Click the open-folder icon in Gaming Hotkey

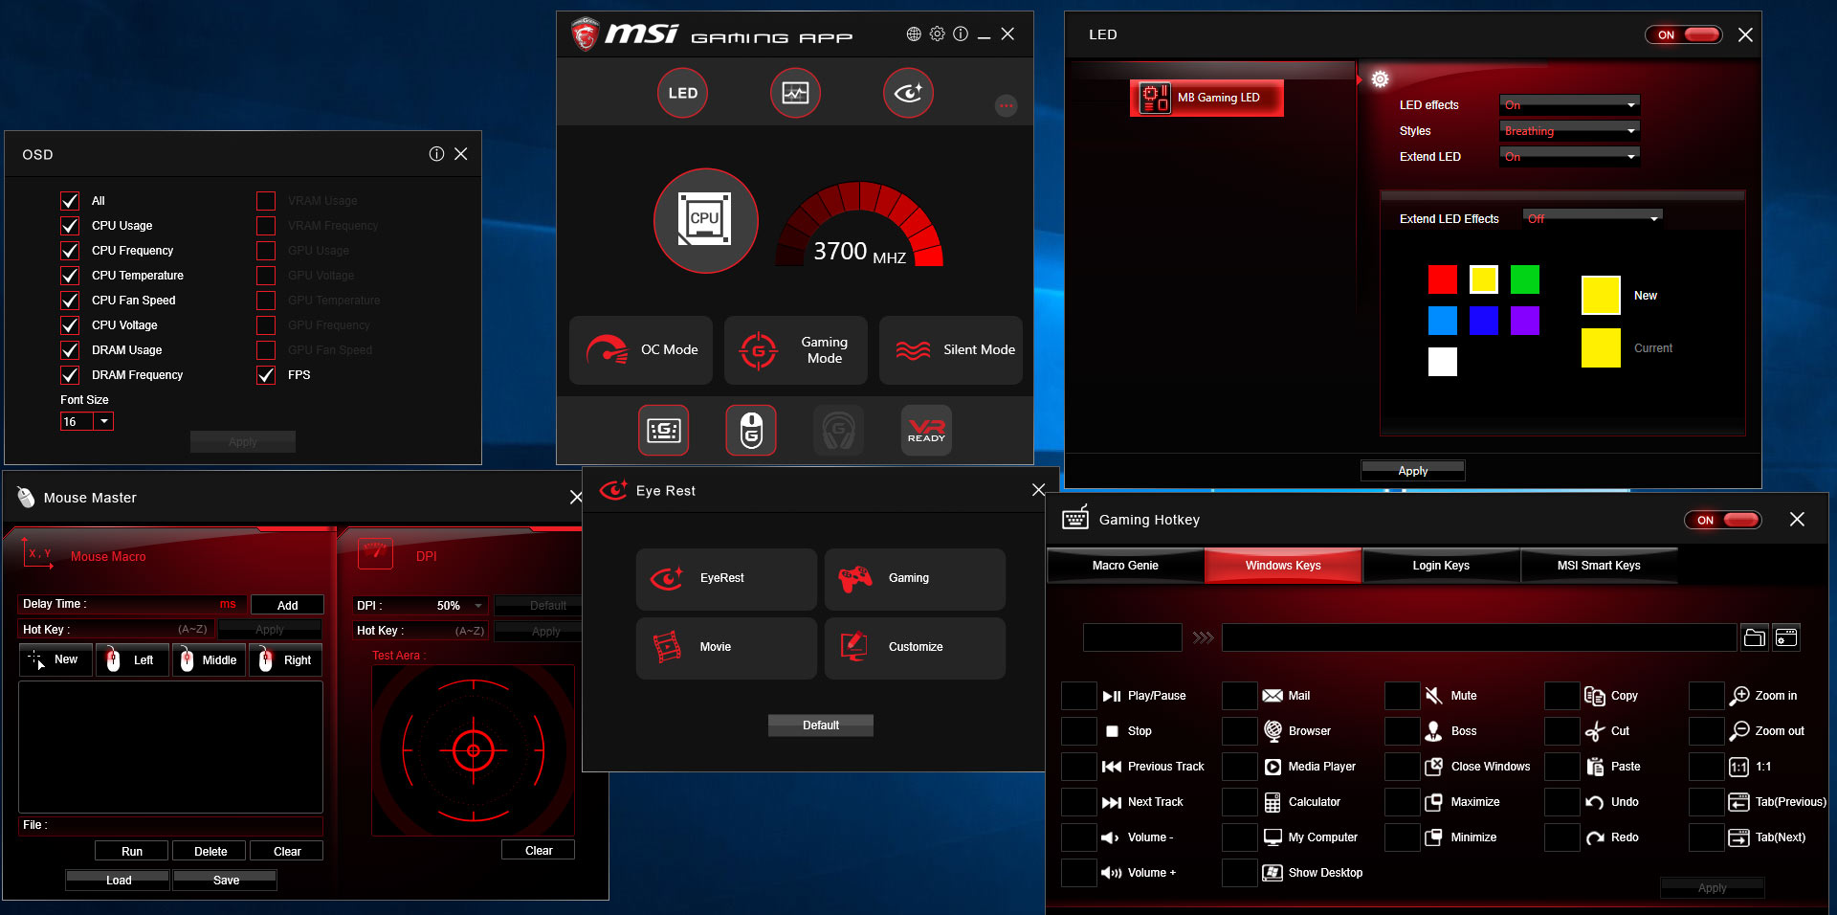1755,637
